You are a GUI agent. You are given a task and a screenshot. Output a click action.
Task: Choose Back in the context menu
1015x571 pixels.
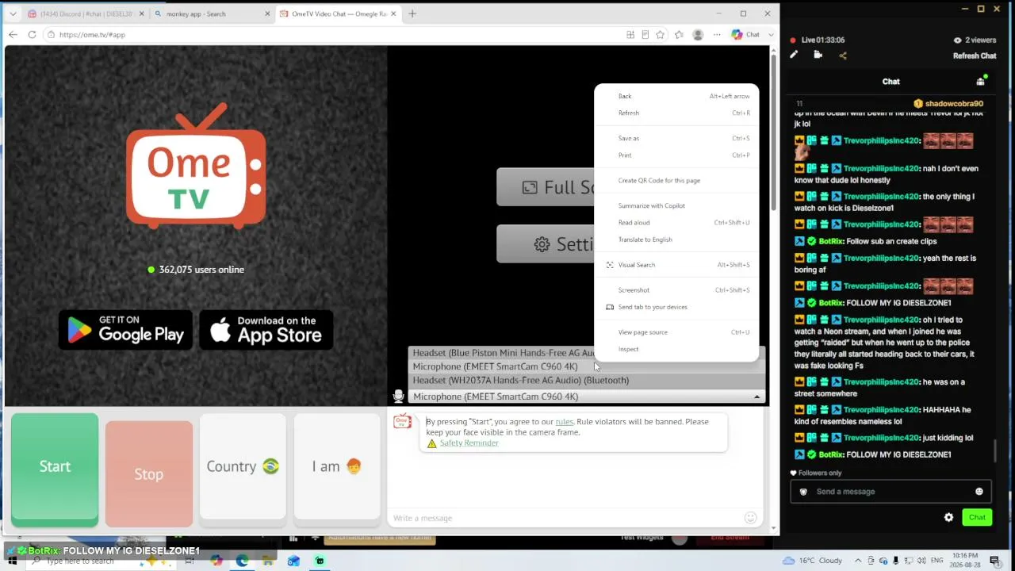tap(676, 96)
